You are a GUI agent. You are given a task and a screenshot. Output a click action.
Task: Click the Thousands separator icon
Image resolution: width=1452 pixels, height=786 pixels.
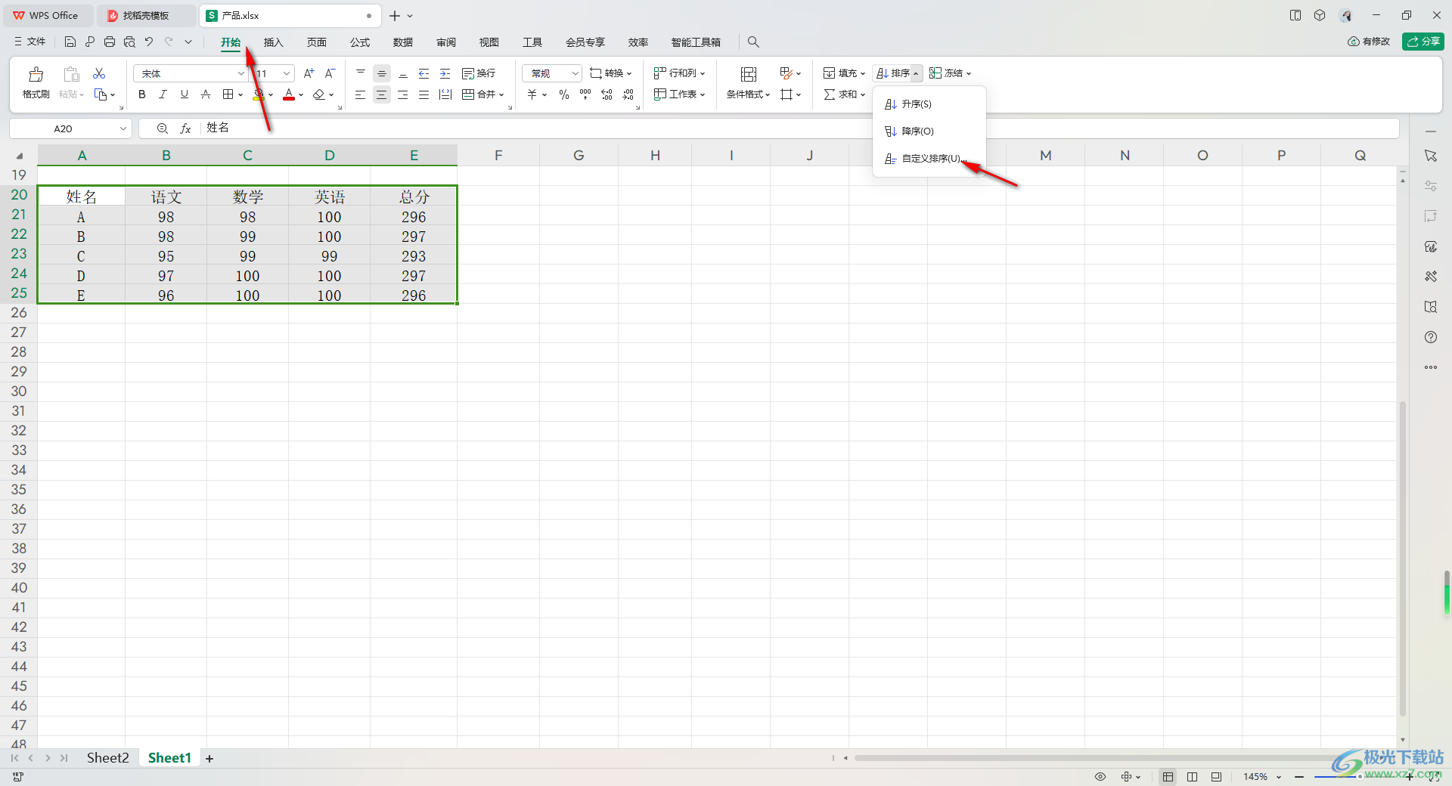point(585,94)
